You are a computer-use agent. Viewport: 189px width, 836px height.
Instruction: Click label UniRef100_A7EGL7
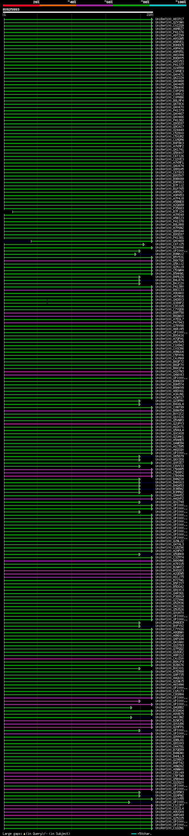click(x=169, y=319)
